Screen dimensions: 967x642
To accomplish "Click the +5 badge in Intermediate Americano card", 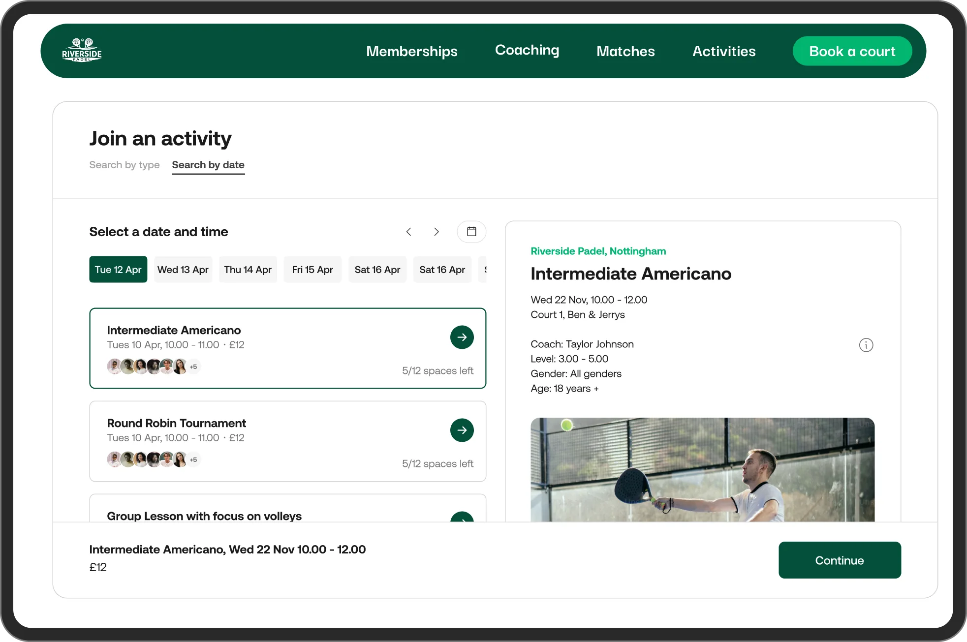I will (x=193, y=367).
